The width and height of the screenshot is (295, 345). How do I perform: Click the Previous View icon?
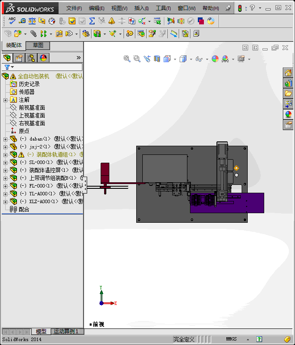147,59
